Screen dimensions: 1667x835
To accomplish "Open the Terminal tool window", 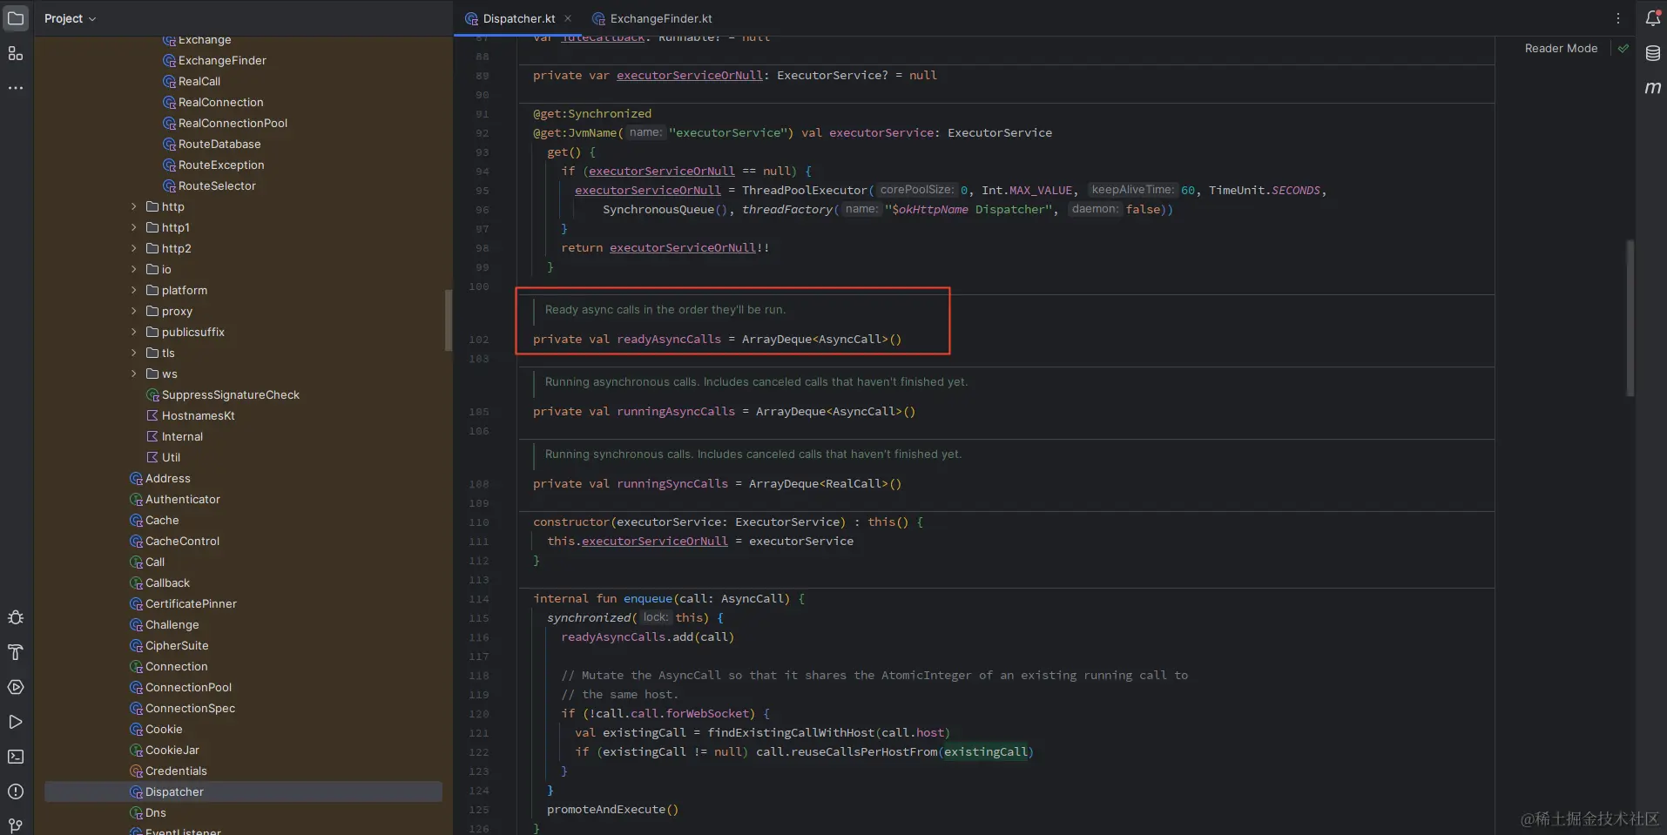I will click(16, 757).
